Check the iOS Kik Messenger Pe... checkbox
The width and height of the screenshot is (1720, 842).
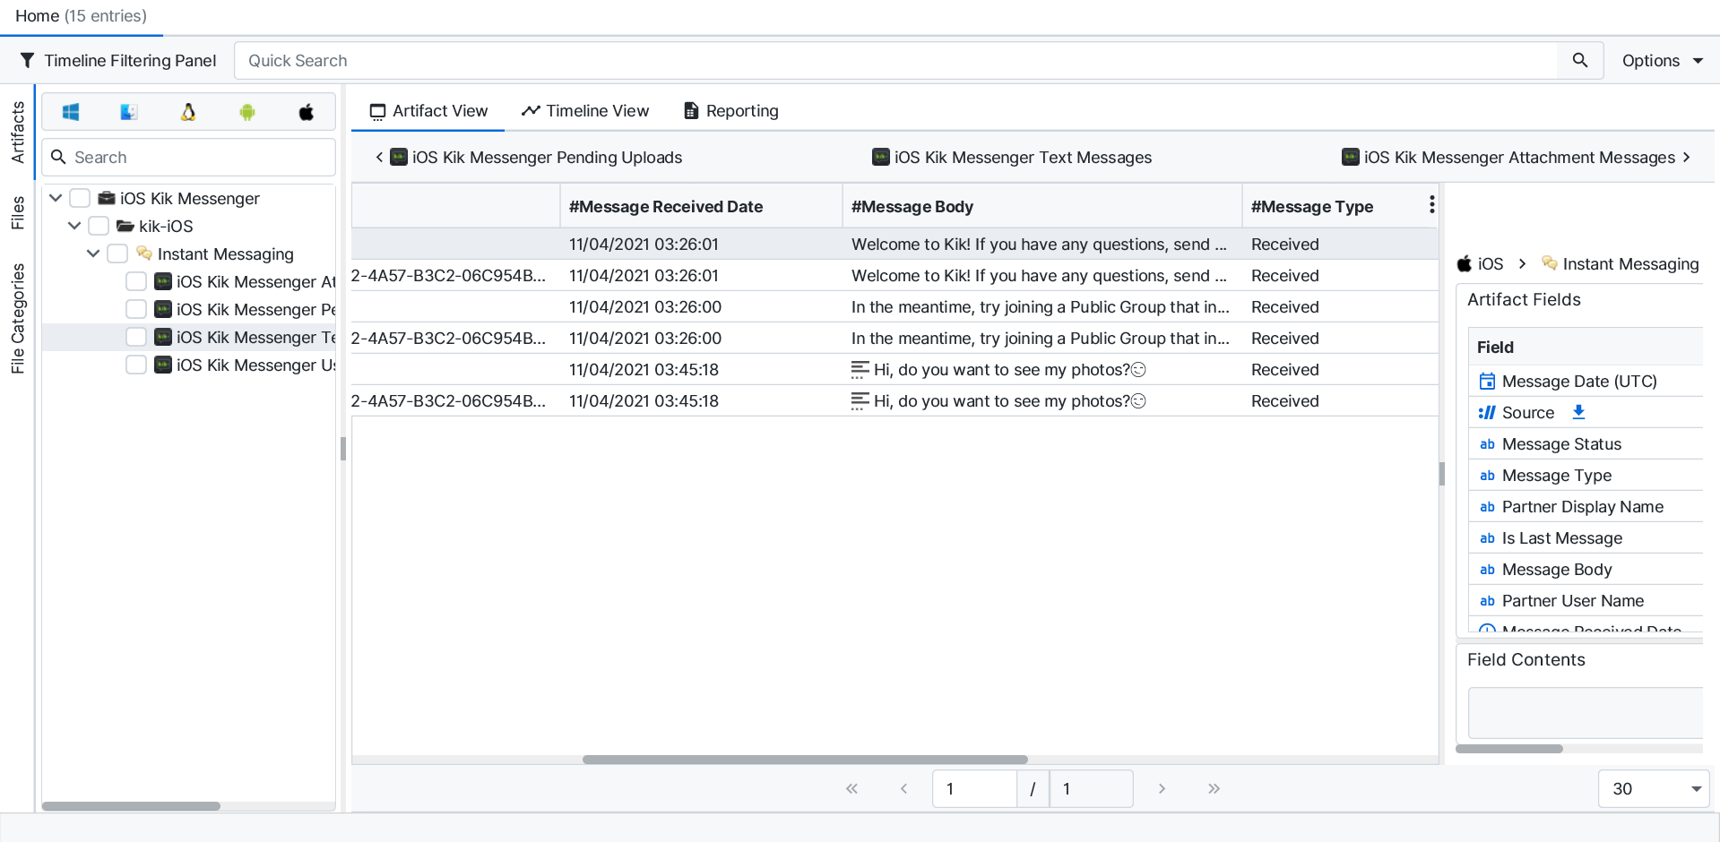(x=136, y=309)
